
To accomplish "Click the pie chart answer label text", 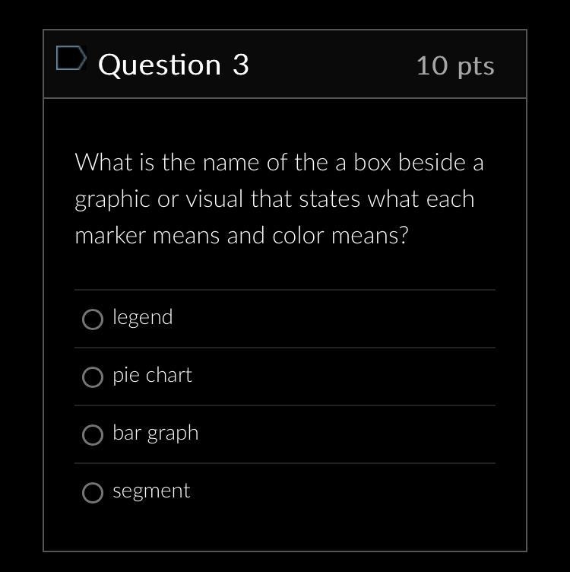I will [x=152, y=376].
